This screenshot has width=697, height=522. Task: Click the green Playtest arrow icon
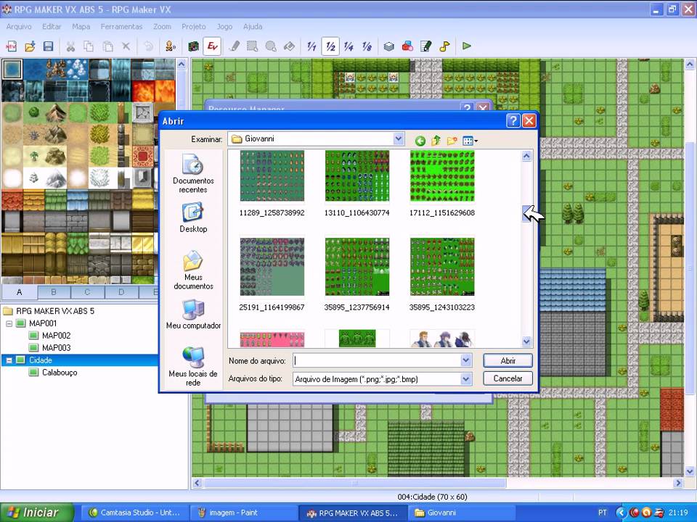tap(467, 46)
